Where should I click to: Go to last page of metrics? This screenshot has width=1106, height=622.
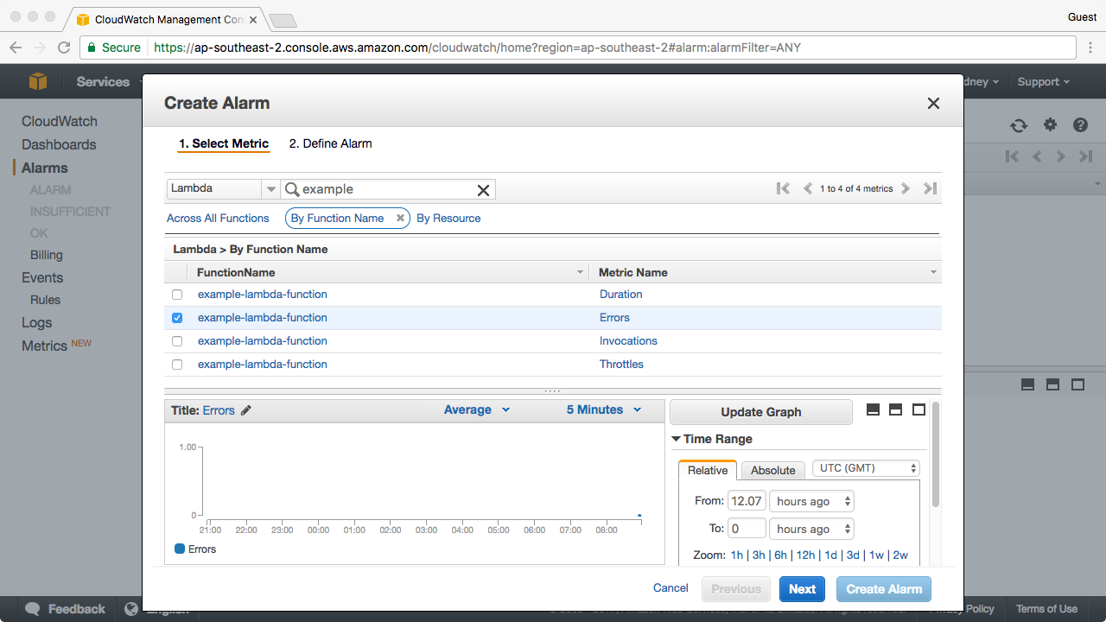tap(930, 188)
